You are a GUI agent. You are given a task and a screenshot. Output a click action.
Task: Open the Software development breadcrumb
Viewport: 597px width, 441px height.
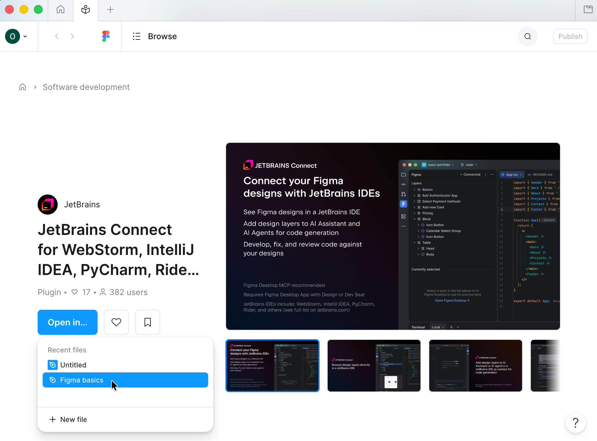tap(86, 87)
